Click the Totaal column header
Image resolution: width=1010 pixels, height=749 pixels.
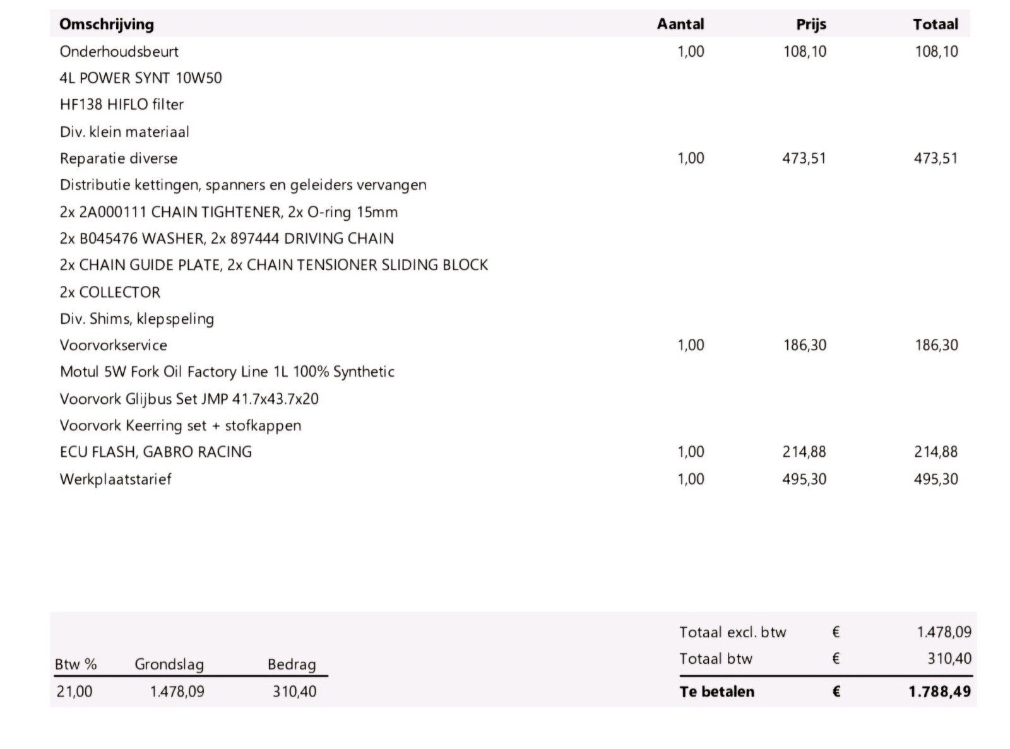click(936, 25)
